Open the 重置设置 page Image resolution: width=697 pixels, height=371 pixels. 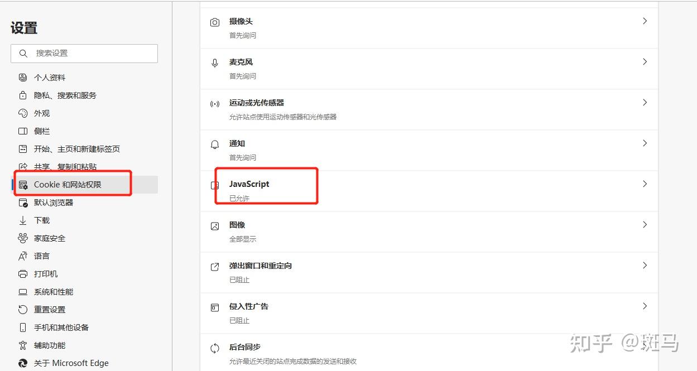(48, 309)
